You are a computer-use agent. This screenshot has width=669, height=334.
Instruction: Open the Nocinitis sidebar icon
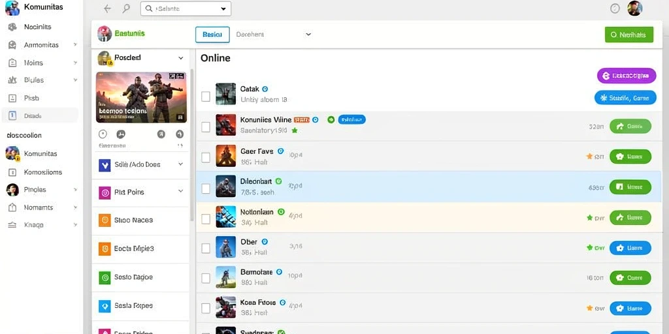tap(12, 27)
